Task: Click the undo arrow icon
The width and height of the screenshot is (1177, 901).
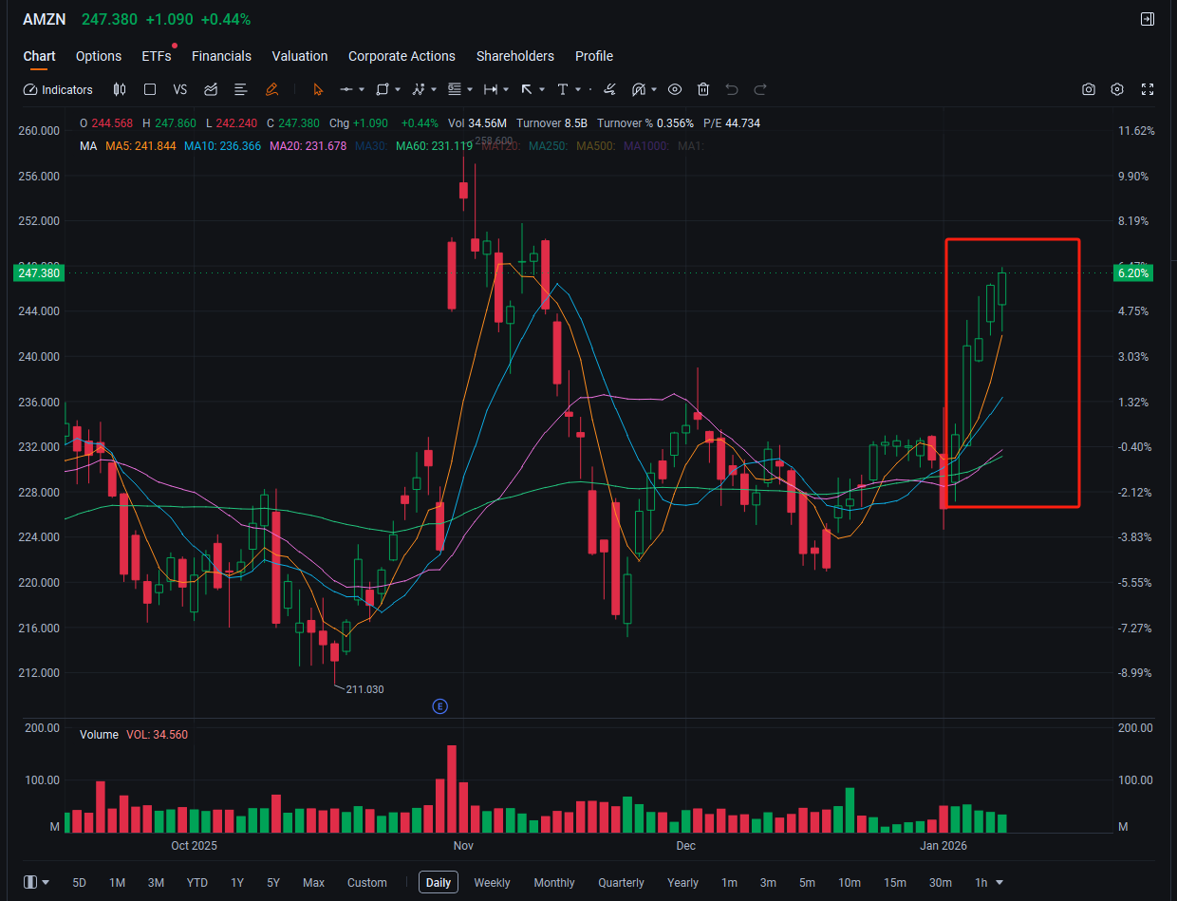Action: [732, 89]
